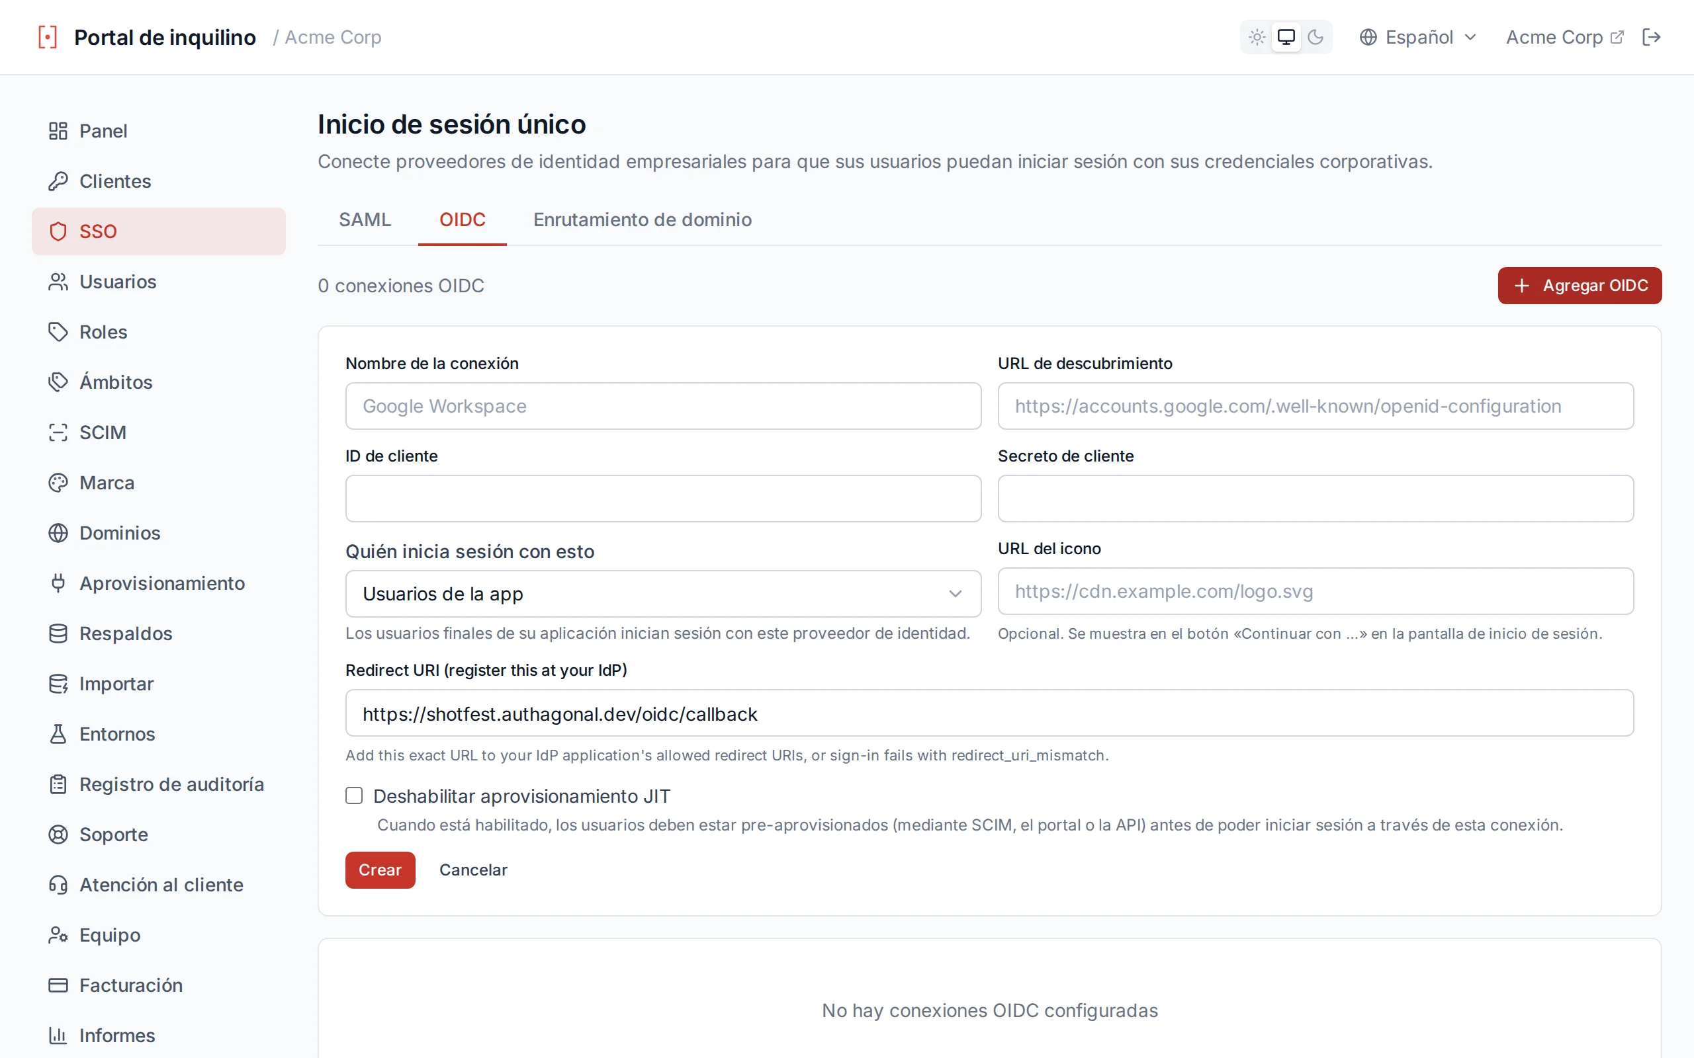Image resolution: width=1694 pixels, height=1058 pixels.
Task: Click the Crear button
Action: pos(380,870)
